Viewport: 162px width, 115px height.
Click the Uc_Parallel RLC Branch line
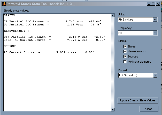[53, 25]
